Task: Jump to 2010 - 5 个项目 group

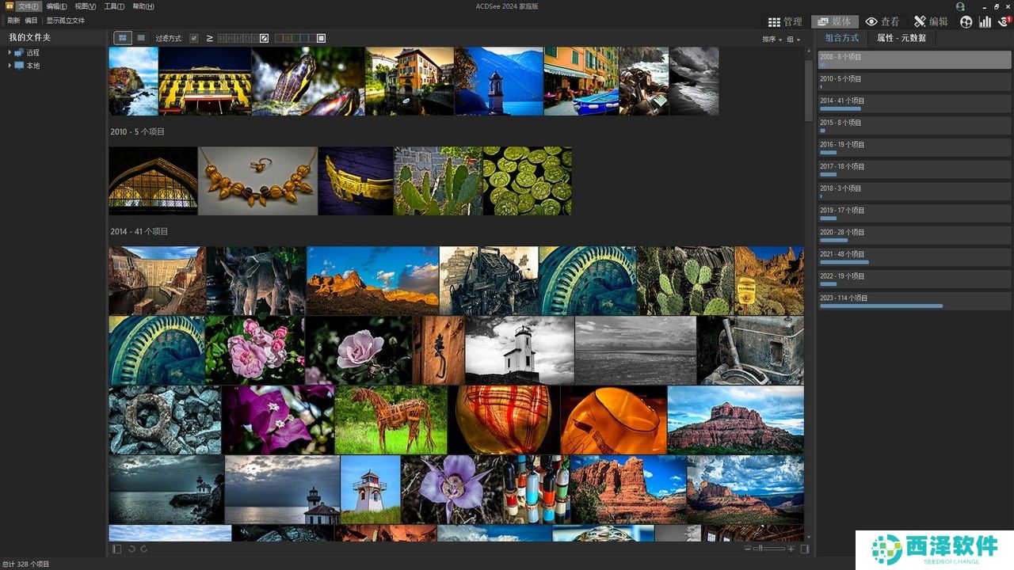Action: (x=913, y=82)
